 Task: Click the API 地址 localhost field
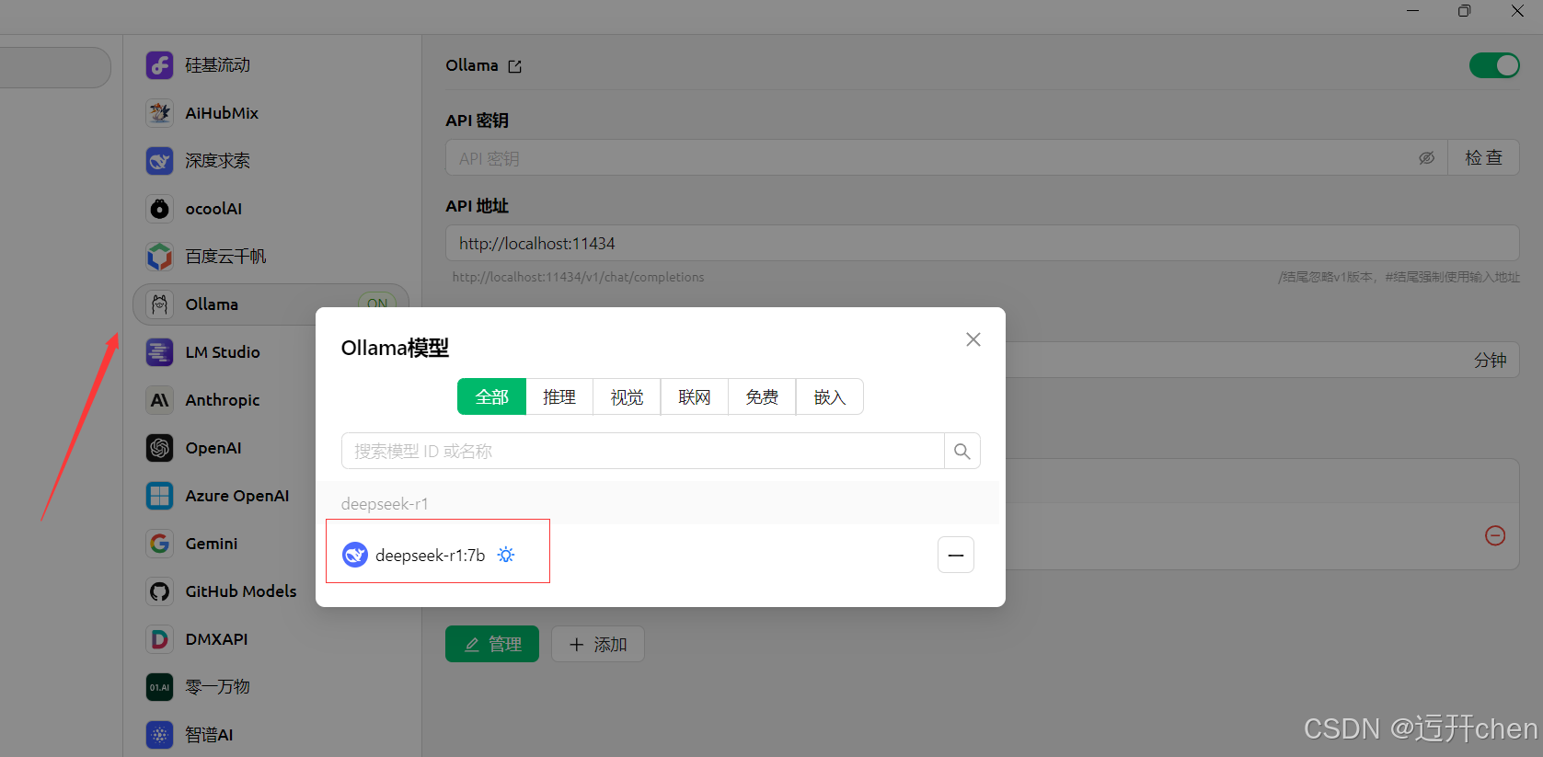983,243
